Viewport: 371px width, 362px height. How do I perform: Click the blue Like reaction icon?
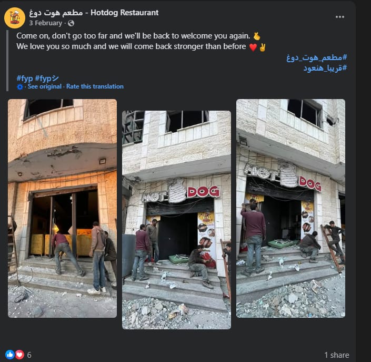(x=10, y=355)
